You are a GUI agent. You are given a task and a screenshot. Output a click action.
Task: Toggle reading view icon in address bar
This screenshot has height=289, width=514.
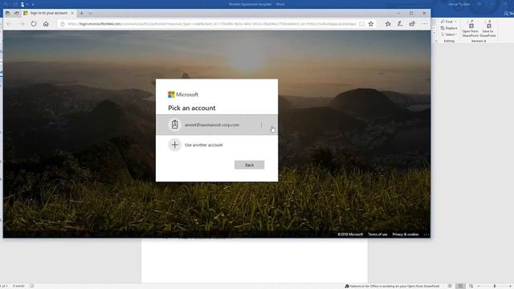coord(362,24)
